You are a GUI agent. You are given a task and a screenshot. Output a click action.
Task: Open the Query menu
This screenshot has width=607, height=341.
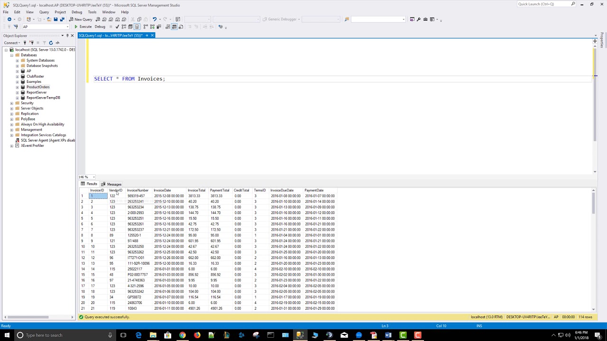44,12
